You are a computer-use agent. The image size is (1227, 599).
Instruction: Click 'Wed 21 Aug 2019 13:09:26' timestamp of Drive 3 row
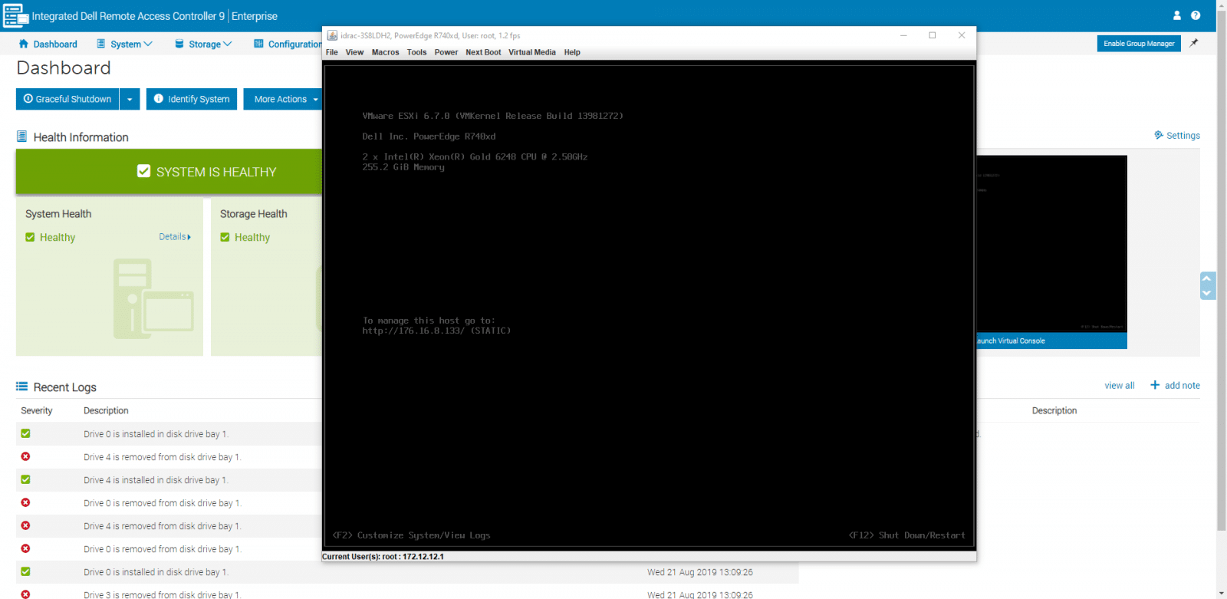pos(699,594)
